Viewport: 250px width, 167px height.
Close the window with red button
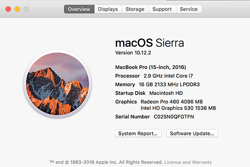[8, 9]
